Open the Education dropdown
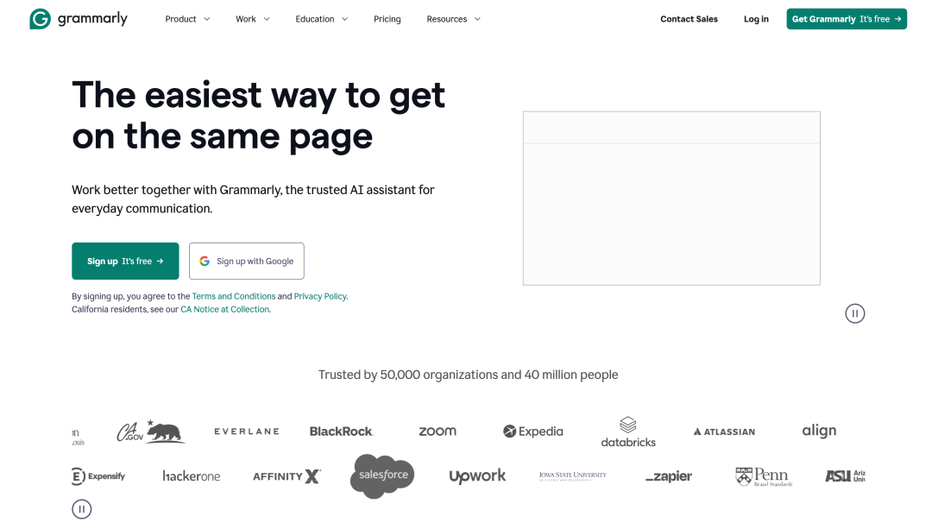This screenshot has height=529, width=932. [322, 19]
